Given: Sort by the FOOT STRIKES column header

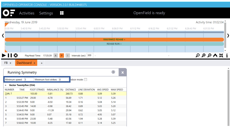Looking at the screenshot, I should (37, 89).
